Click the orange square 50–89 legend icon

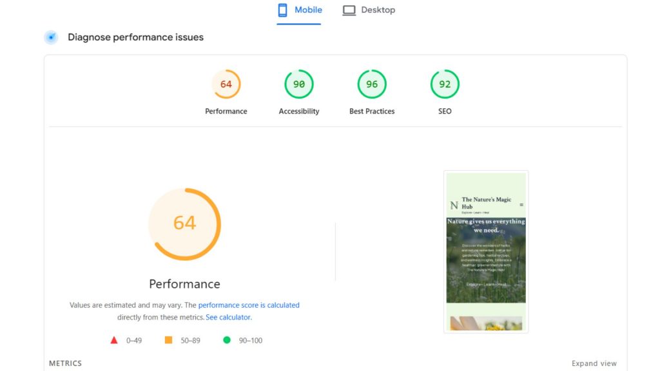[169, 340]
